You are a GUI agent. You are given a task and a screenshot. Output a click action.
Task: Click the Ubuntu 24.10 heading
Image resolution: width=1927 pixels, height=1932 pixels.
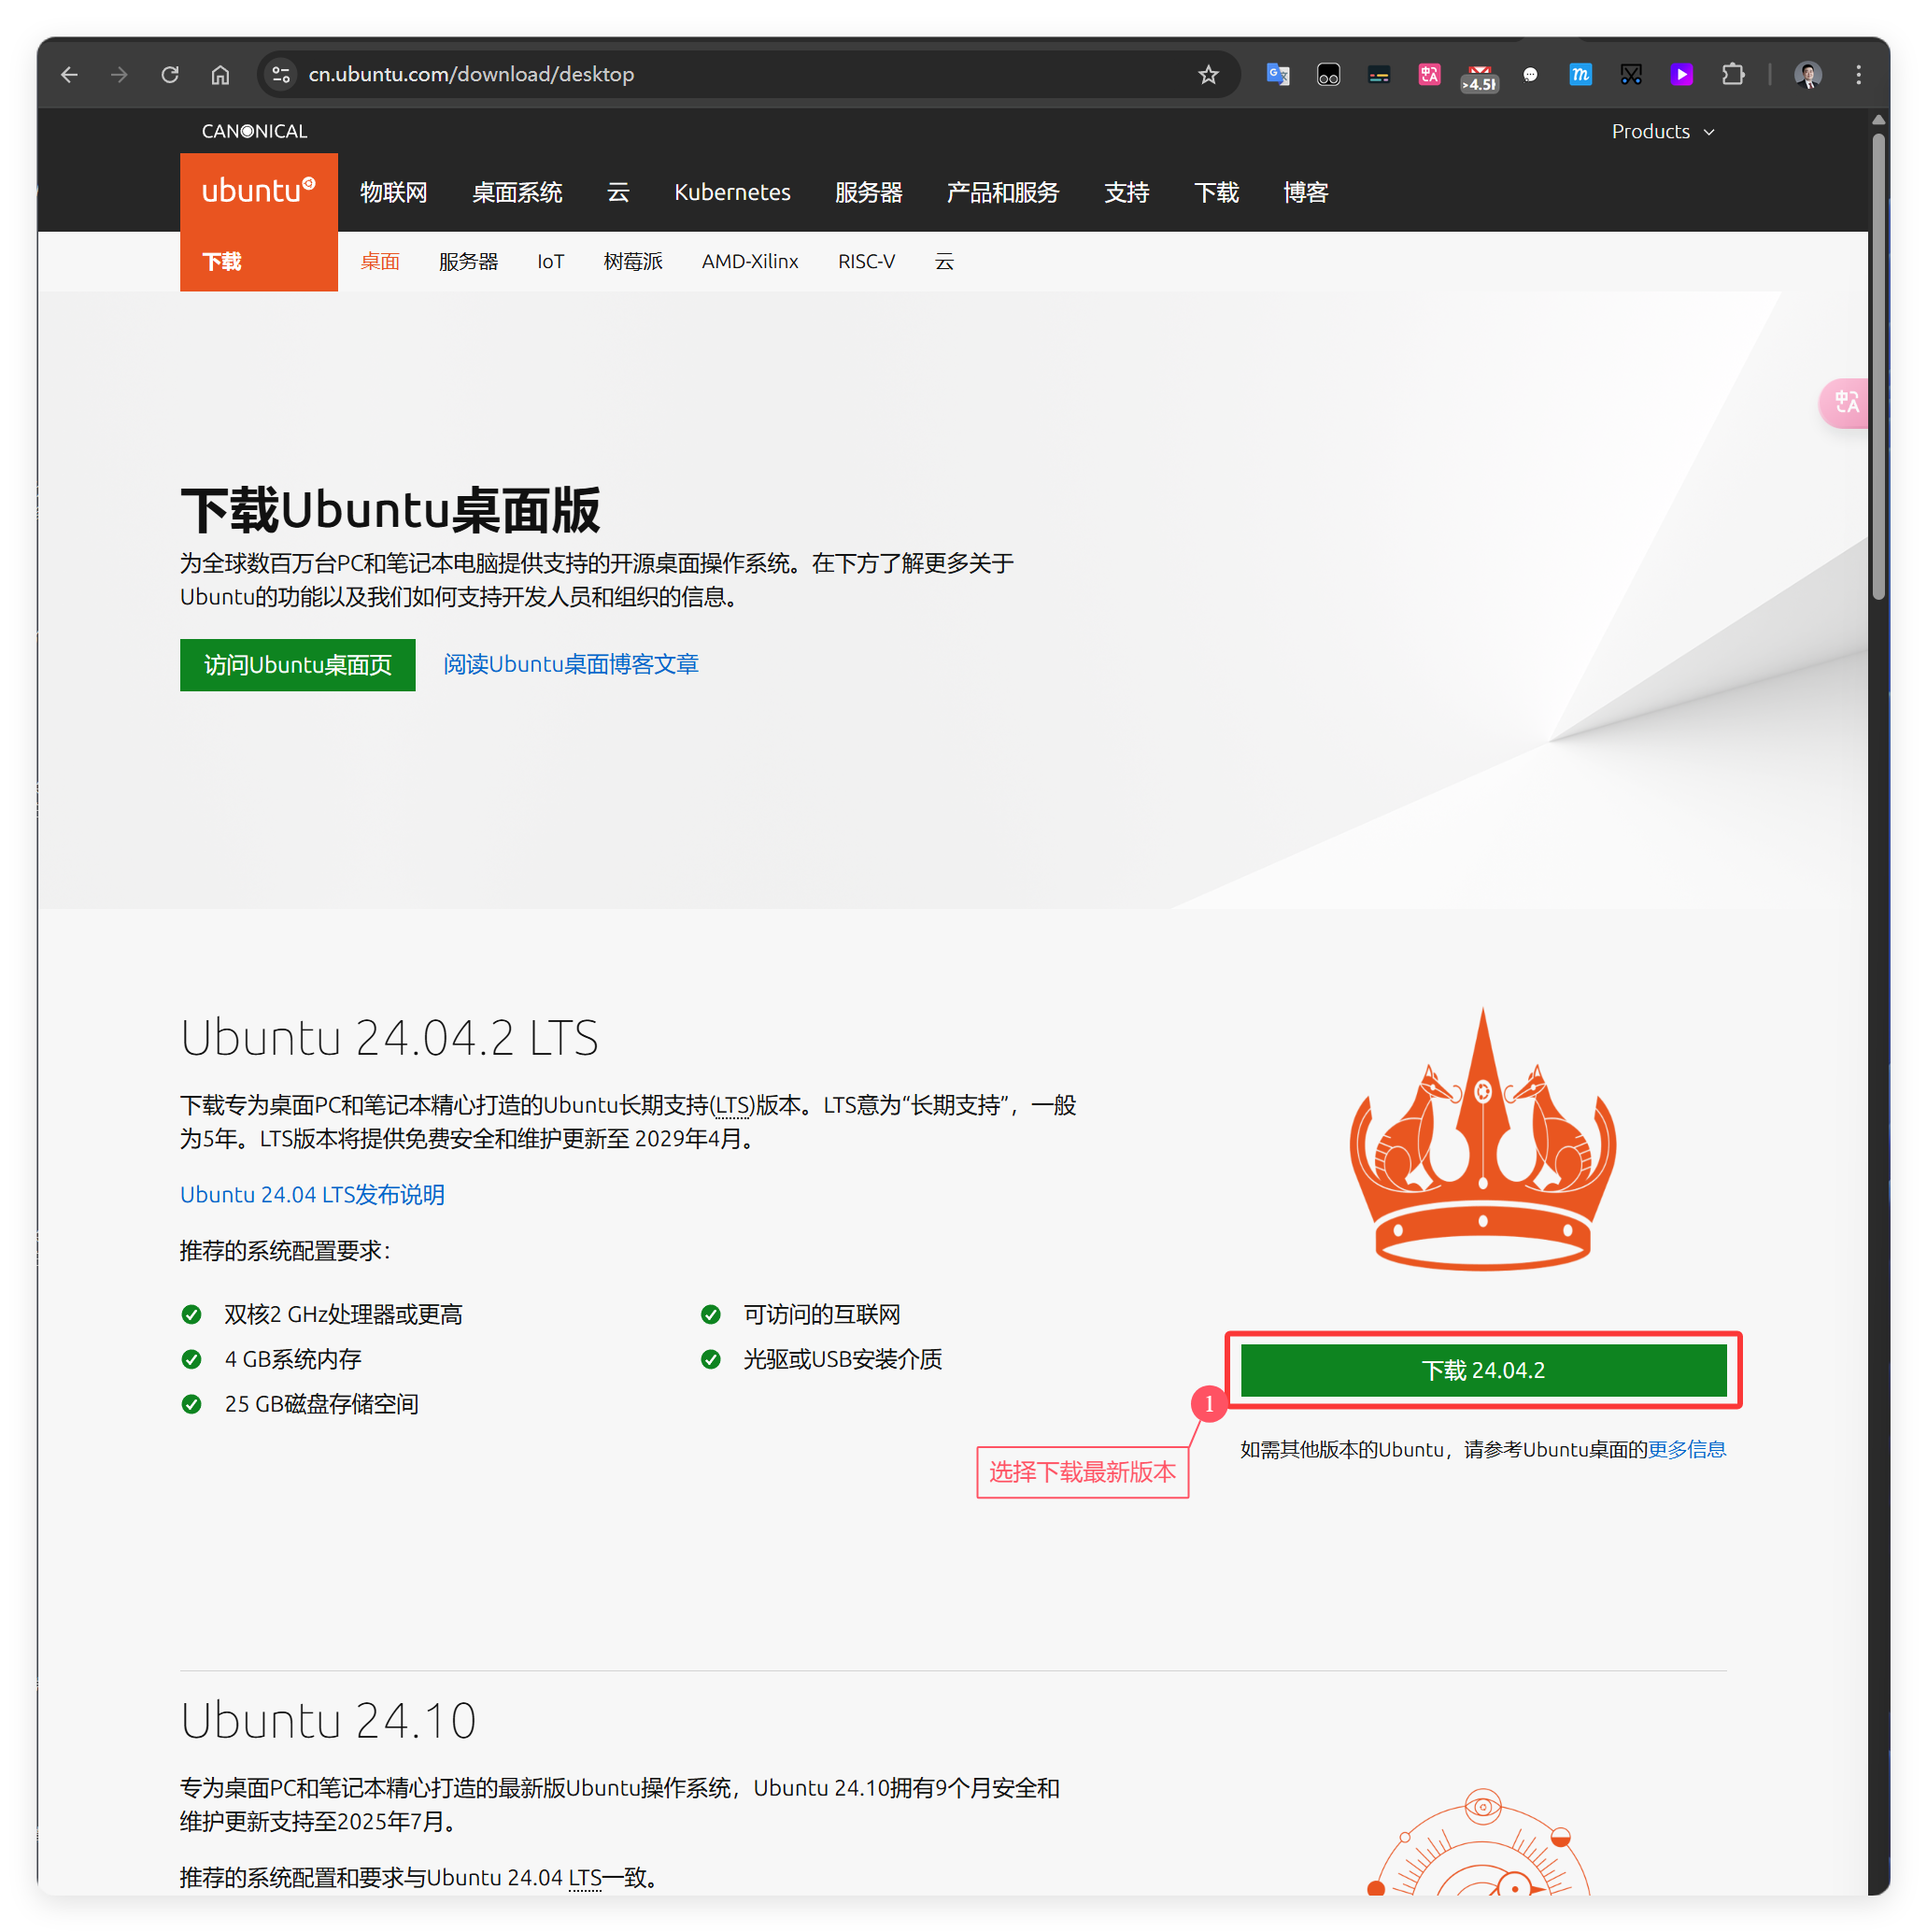click(328, 1720)
